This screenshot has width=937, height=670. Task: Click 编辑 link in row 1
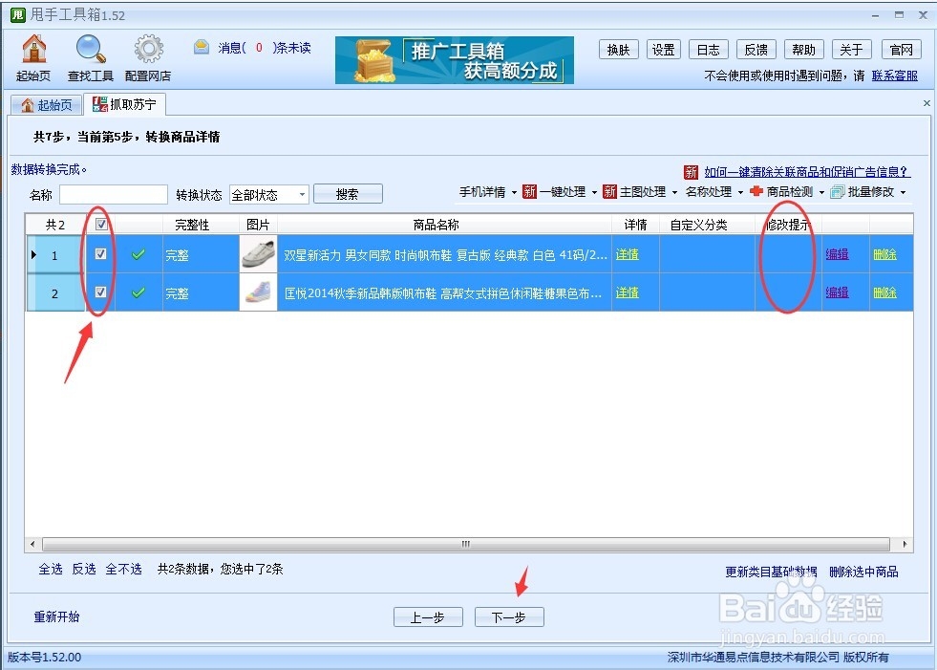[x=837, y=254]
